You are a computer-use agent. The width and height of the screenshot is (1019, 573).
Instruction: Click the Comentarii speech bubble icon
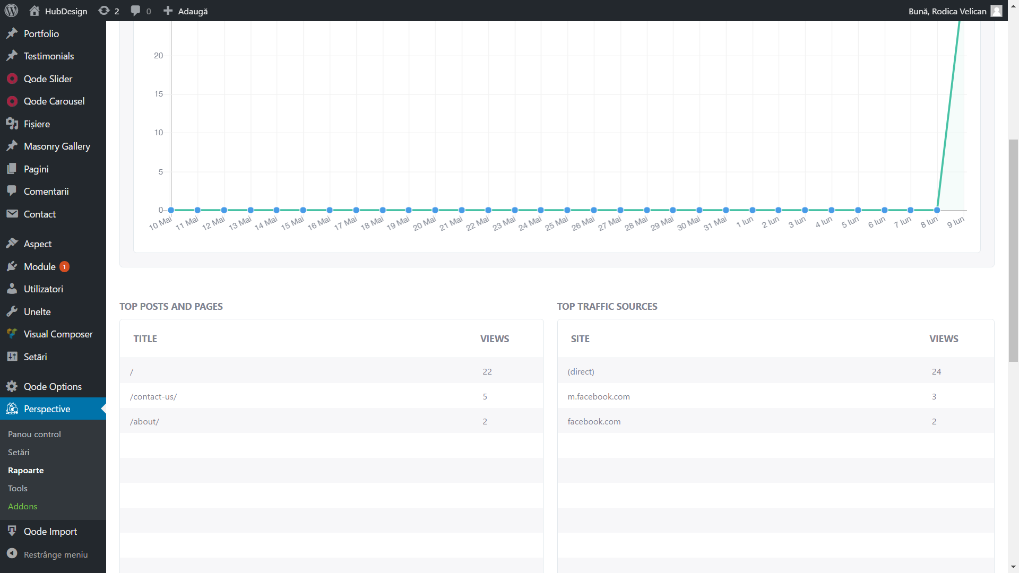point(12,191)
